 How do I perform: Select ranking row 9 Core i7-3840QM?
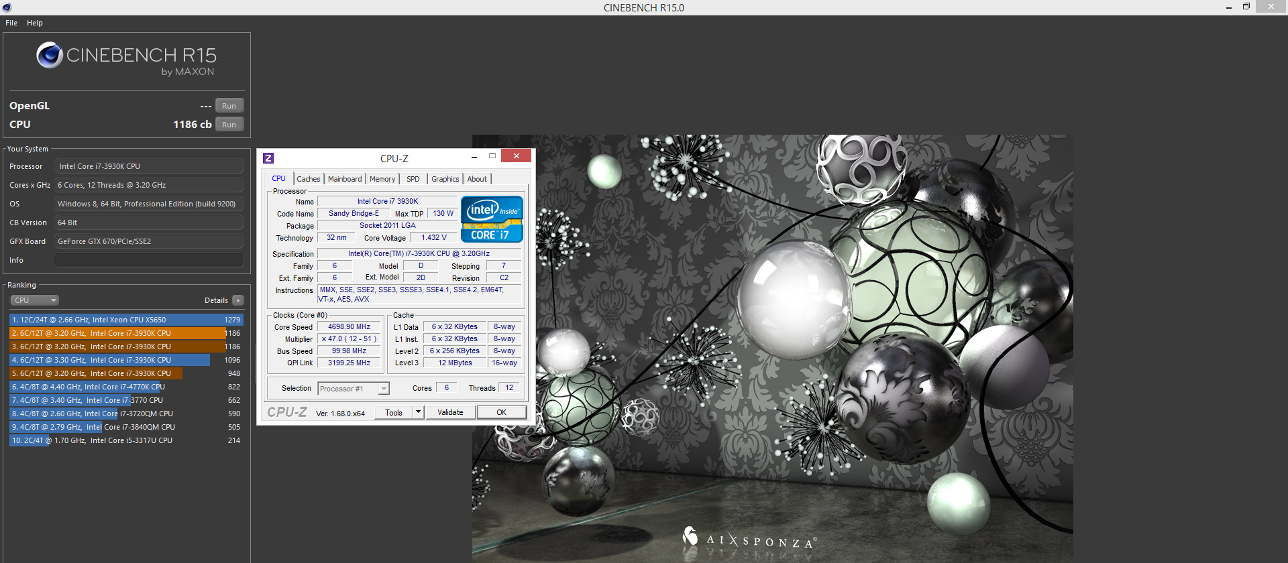126,427
